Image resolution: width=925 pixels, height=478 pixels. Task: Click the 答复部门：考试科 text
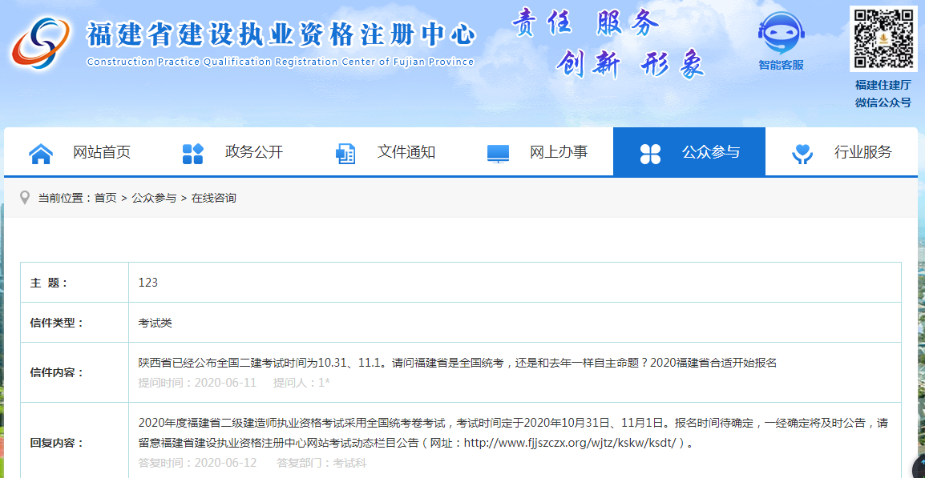pyautogui.click(x=321, y=463)
